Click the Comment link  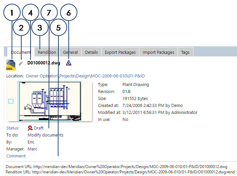[16, 156]
